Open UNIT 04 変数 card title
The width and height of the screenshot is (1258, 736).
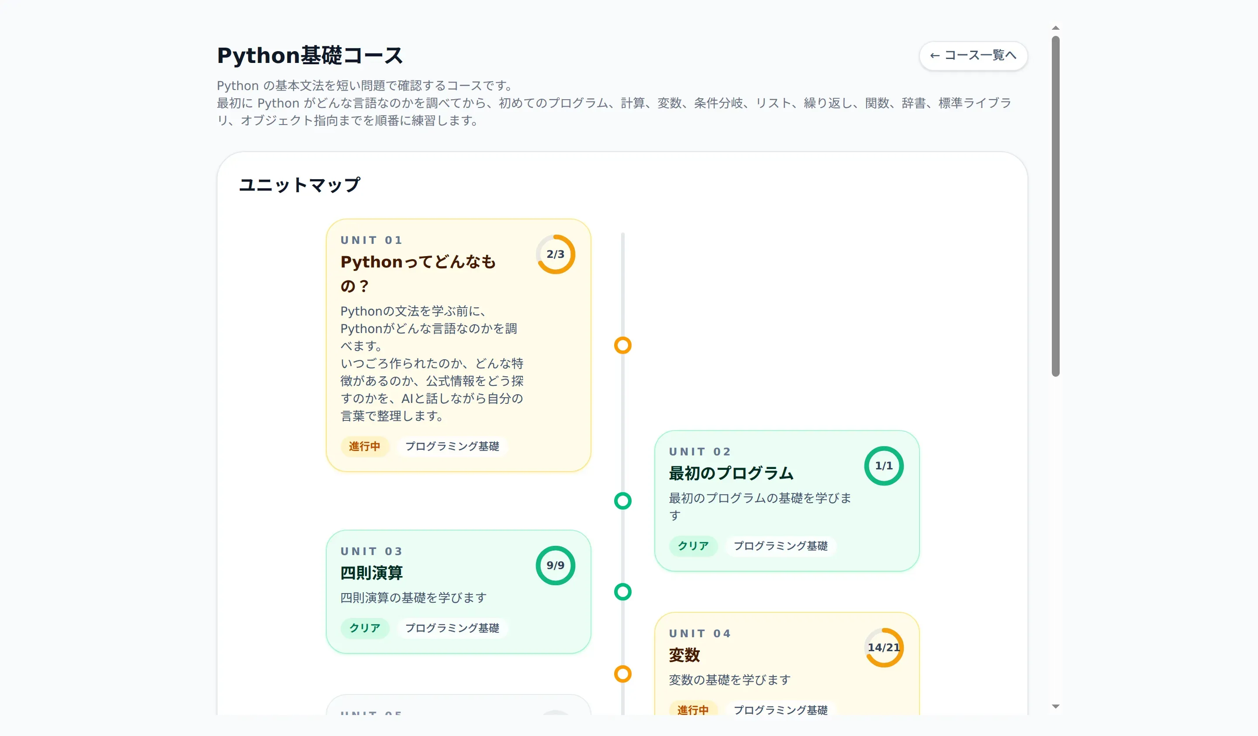coord(684,655)
